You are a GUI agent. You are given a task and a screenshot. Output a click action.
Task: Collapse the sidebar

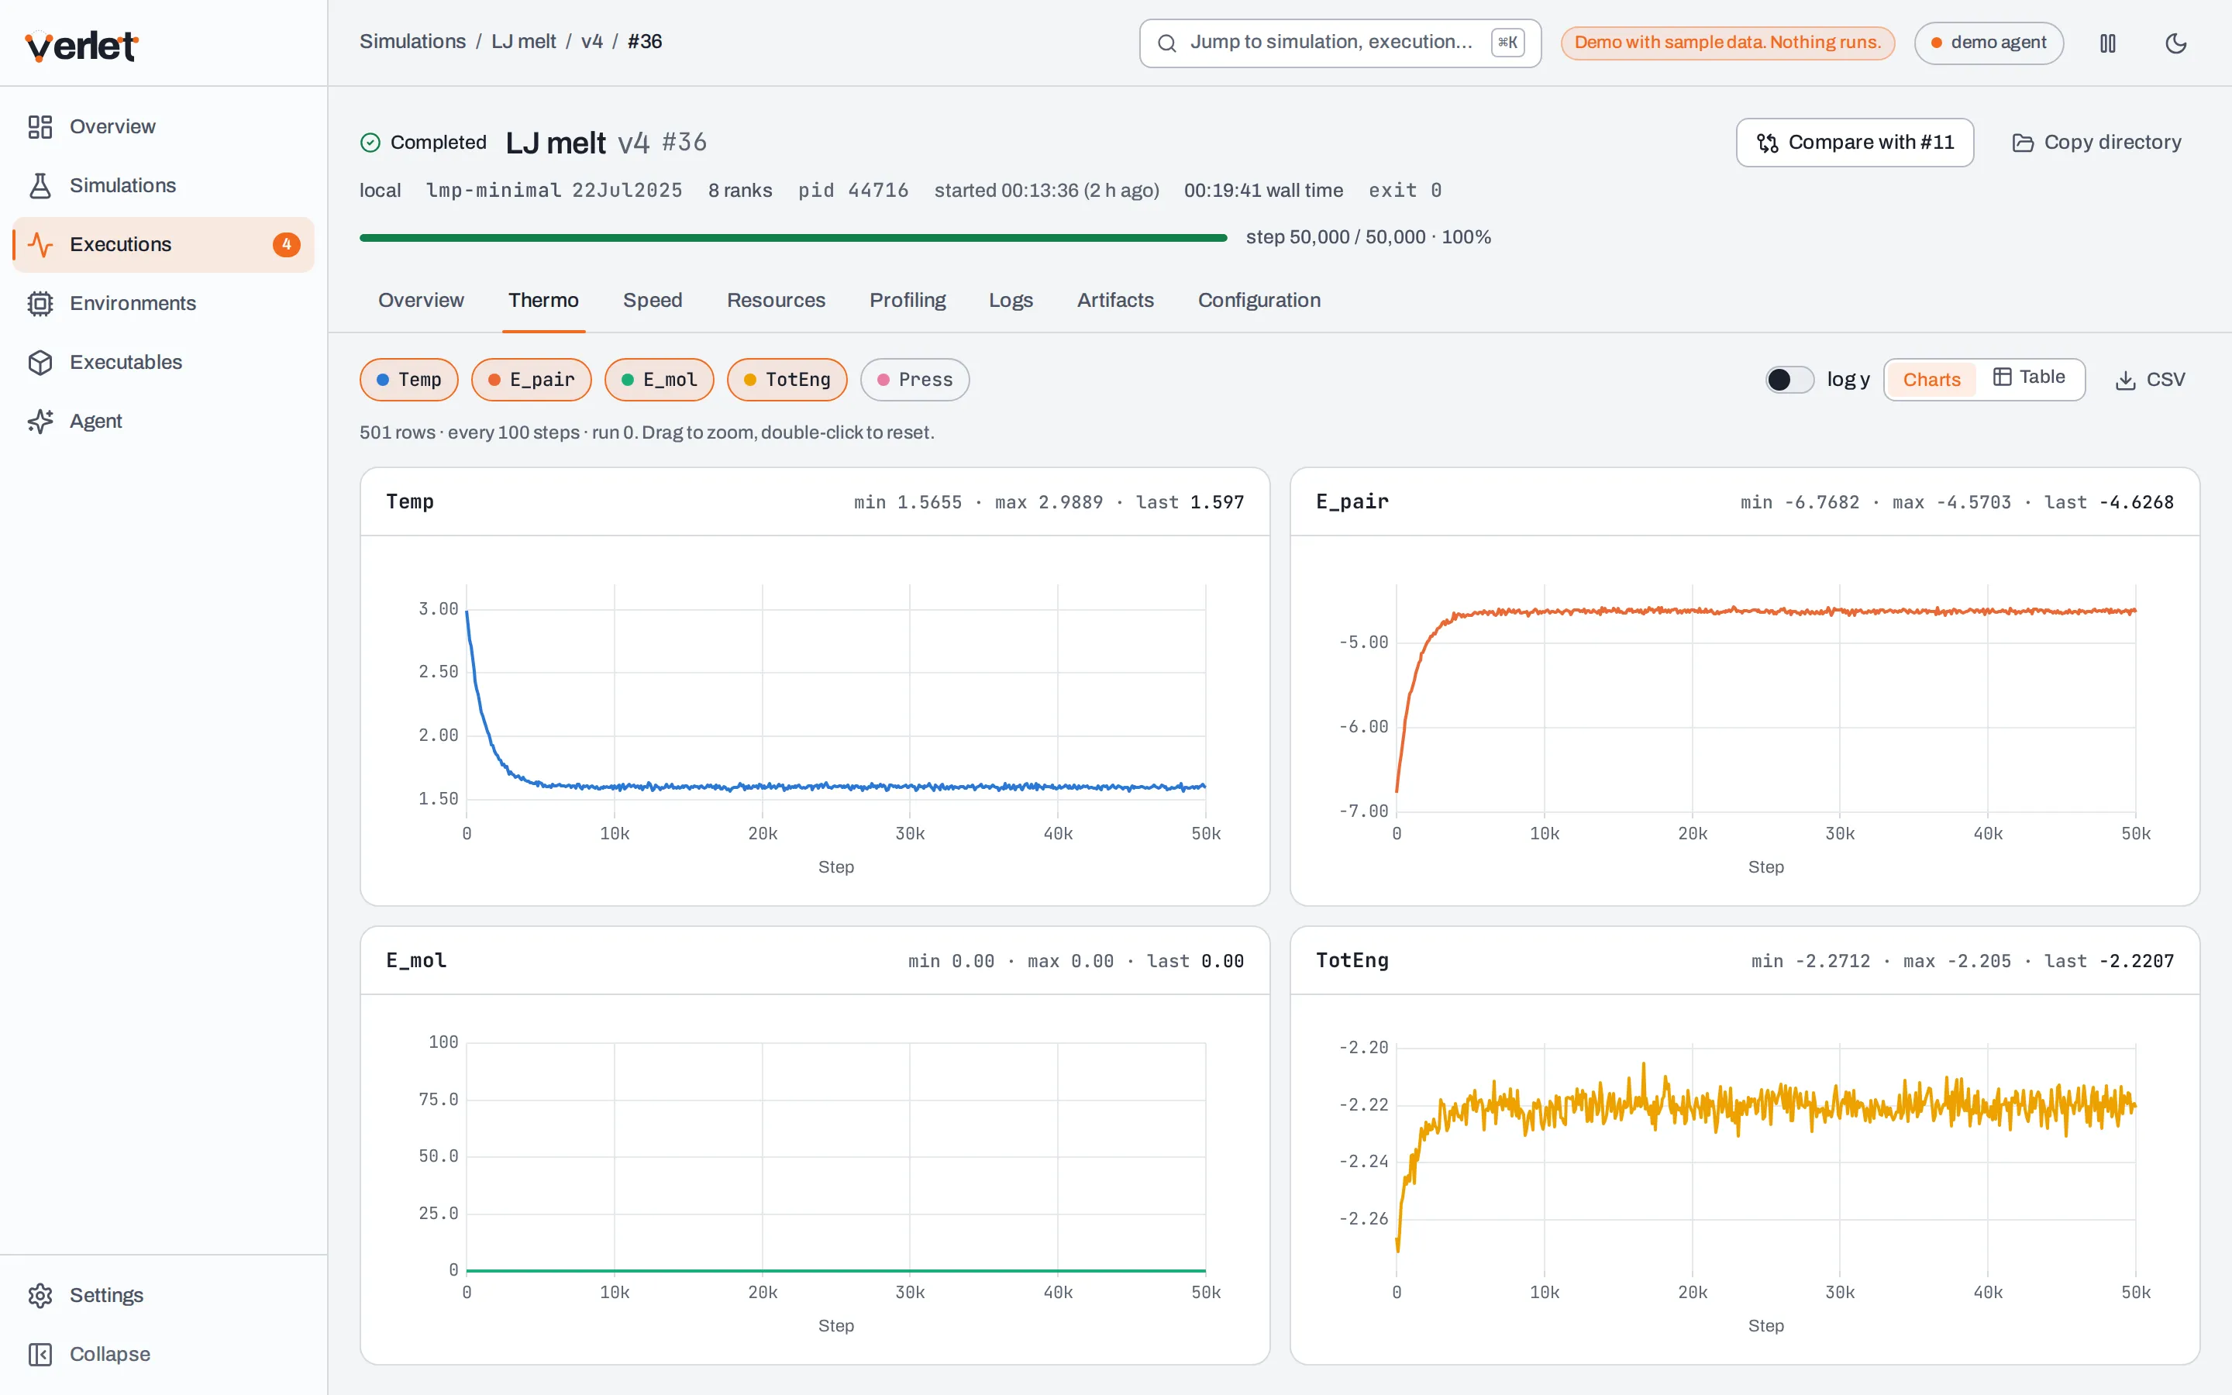164,1355
